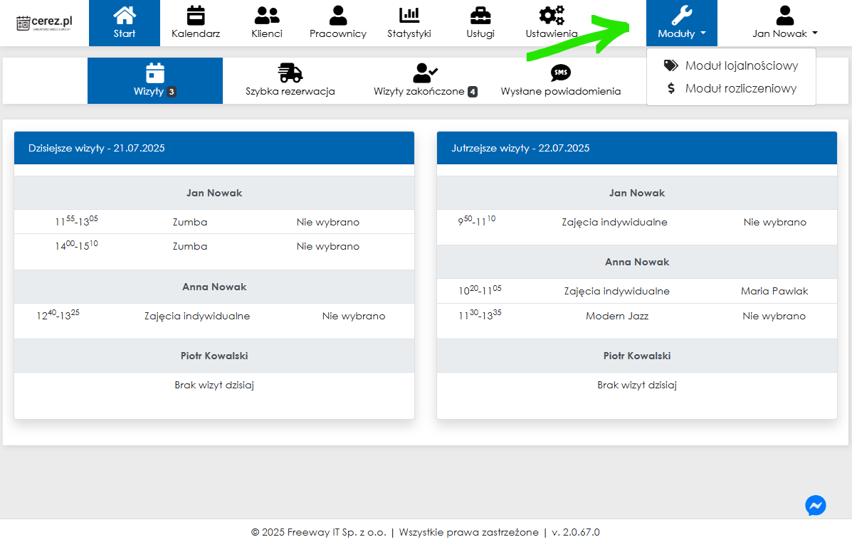Open tomorrow's Modern Jazz visit
Image resolution: width=852 pixels, height=542 pixels.
(617, 316)
